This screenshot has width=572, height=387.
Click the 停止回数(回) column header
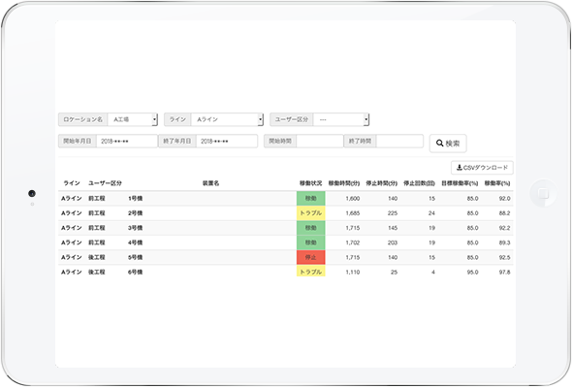[x=419, y=183]
